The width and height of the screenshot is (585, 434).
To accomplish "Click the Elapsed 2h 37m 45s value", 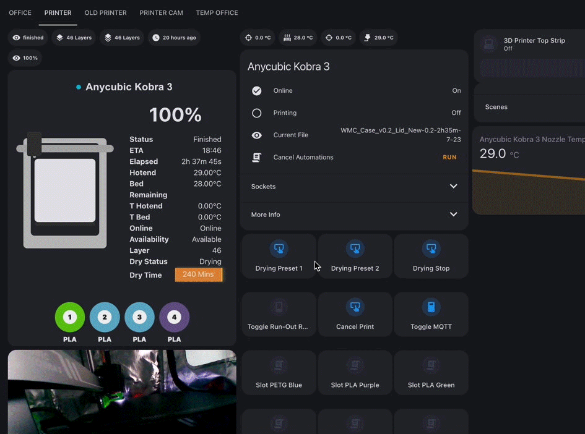I will (201, 162).
